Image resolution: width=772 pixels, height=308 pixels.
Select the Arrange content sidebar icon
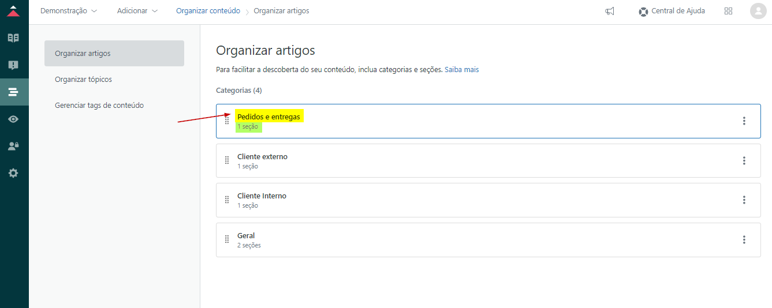coord(13,92)
